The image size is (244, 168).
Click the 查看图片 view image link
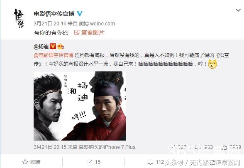[x=93, y=32]
